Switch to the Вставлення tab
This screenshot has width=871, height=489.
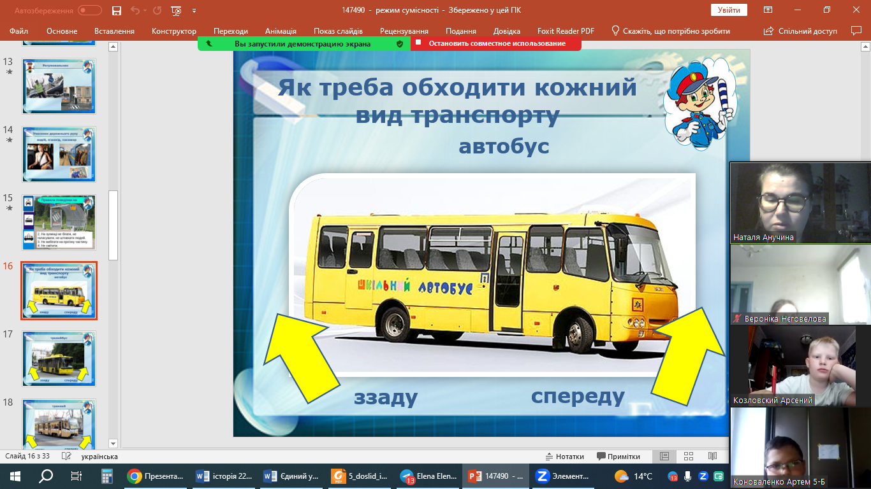tap(114, 31)
